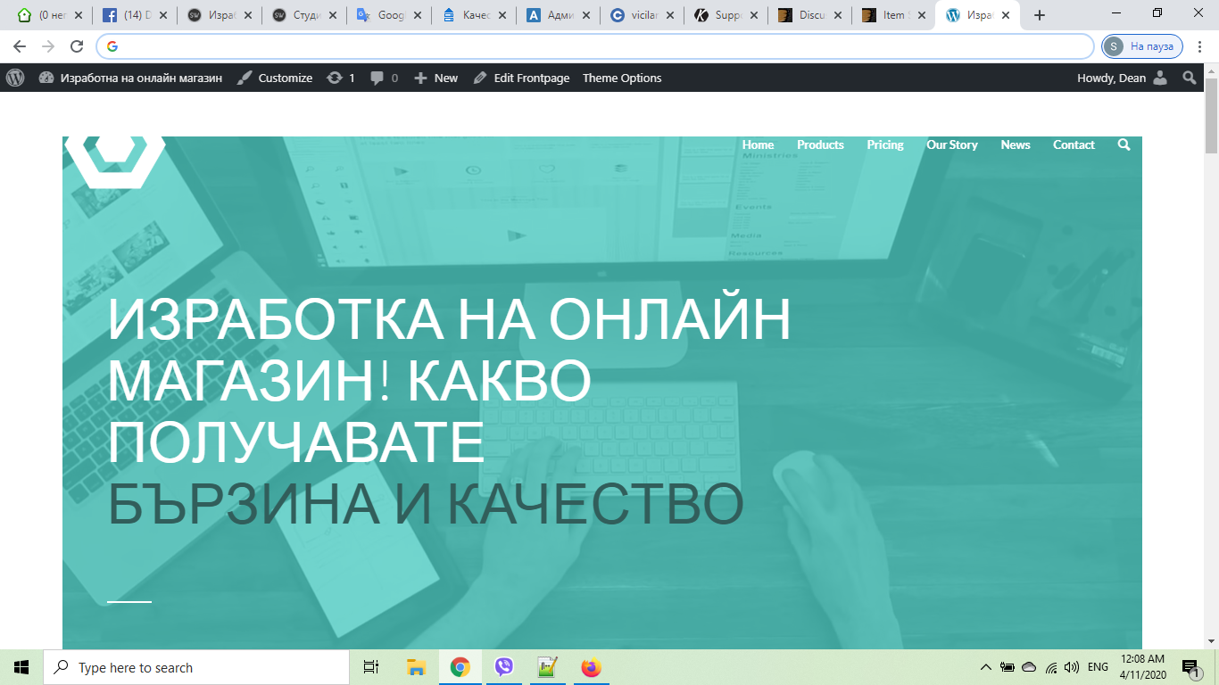Image resolution: width=1219 pixels, height=685 pixels.
Task: Open the New content menu
Action: point(436,78)
